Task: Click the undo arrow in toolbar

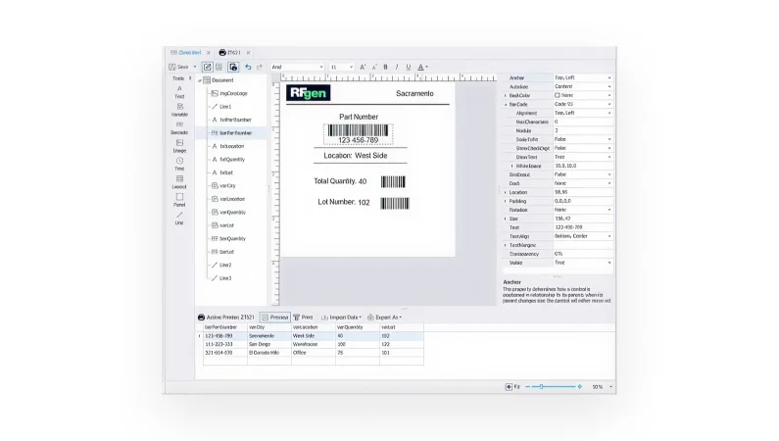Action: pos(248,67)
